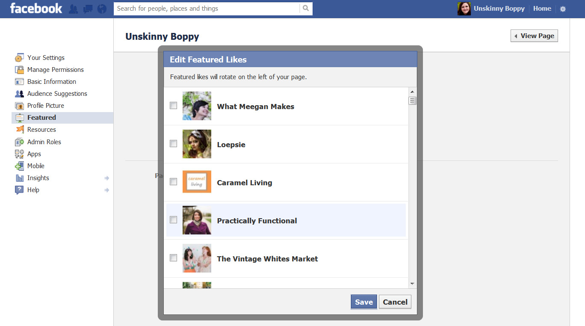Image resolution: width=585 pixels, height=326 pixels.
Task: Click the Resources megaphone icon
Action: point(19,130)
